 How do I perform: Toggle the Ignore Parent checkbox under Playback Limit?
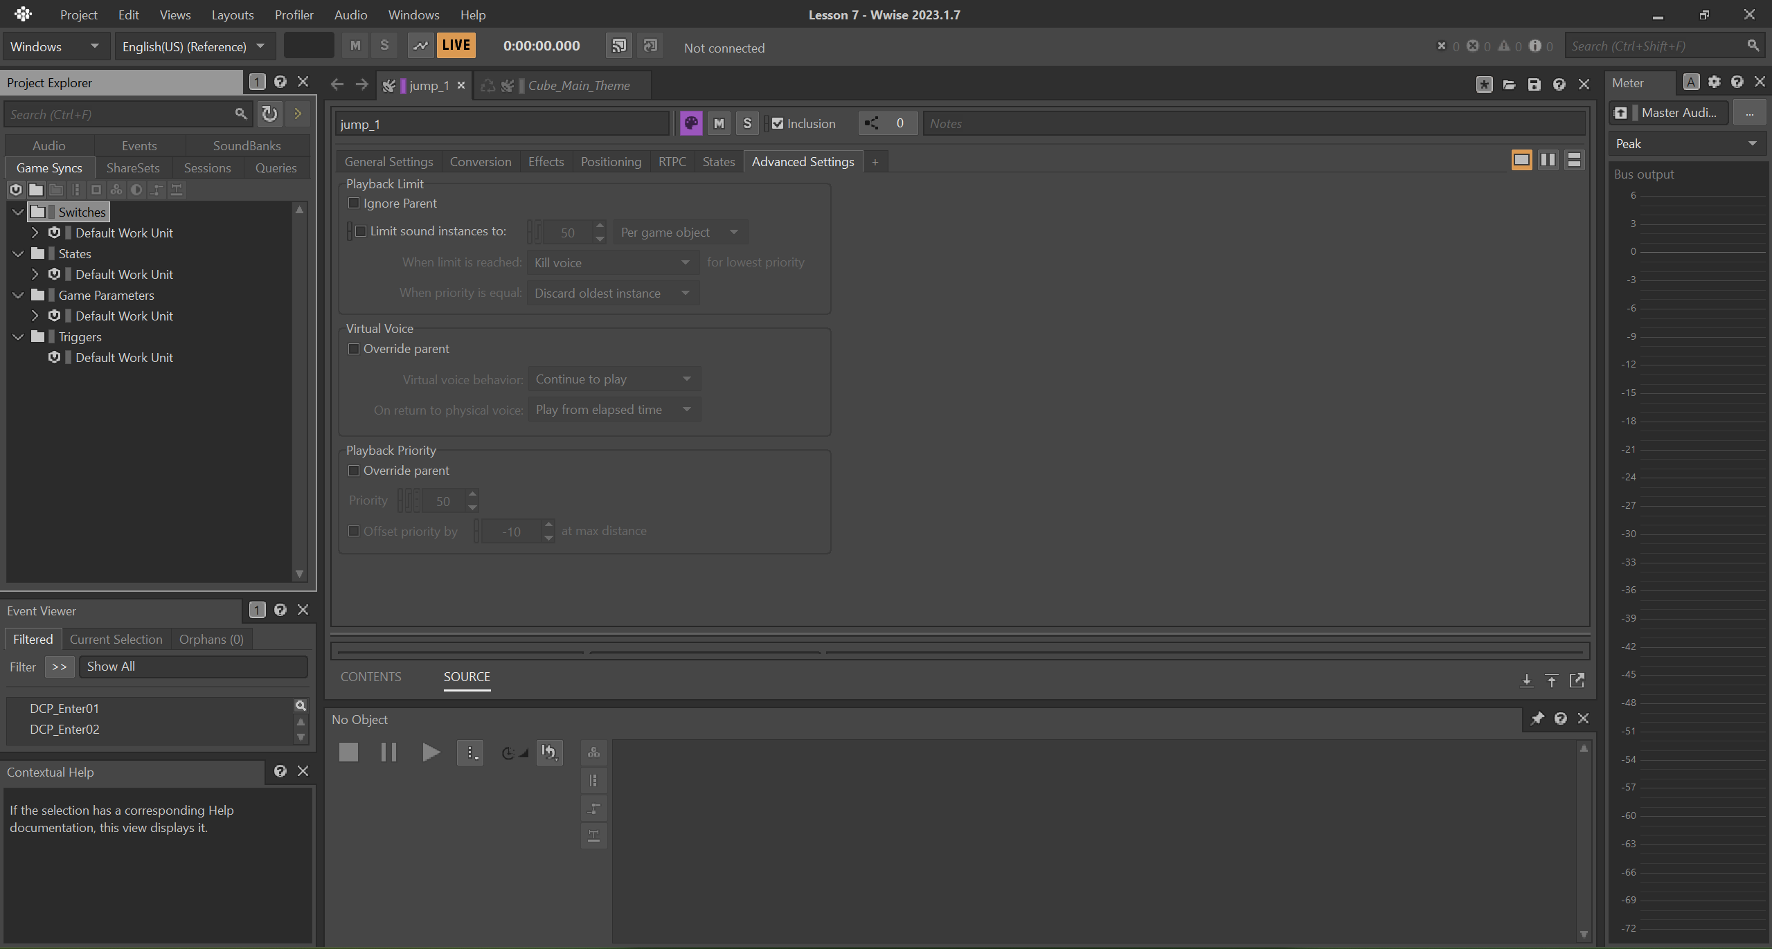point(354,203)
